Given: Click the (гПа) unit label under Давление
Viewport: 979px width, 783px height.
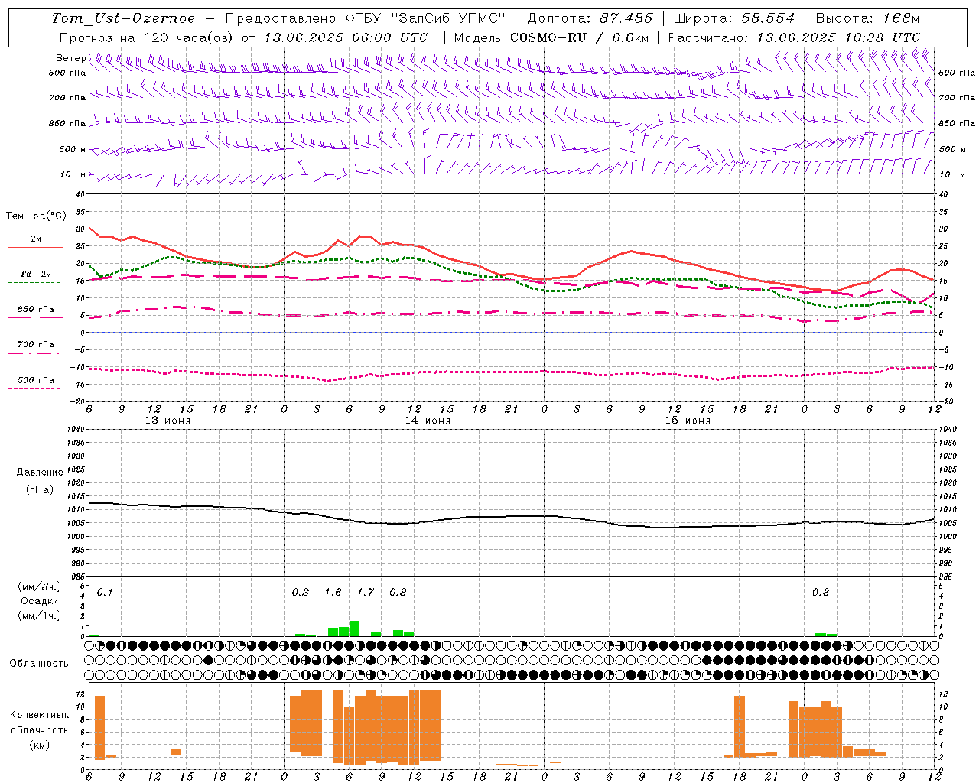Looking at the screenshot, I should (x=39, y=490).
